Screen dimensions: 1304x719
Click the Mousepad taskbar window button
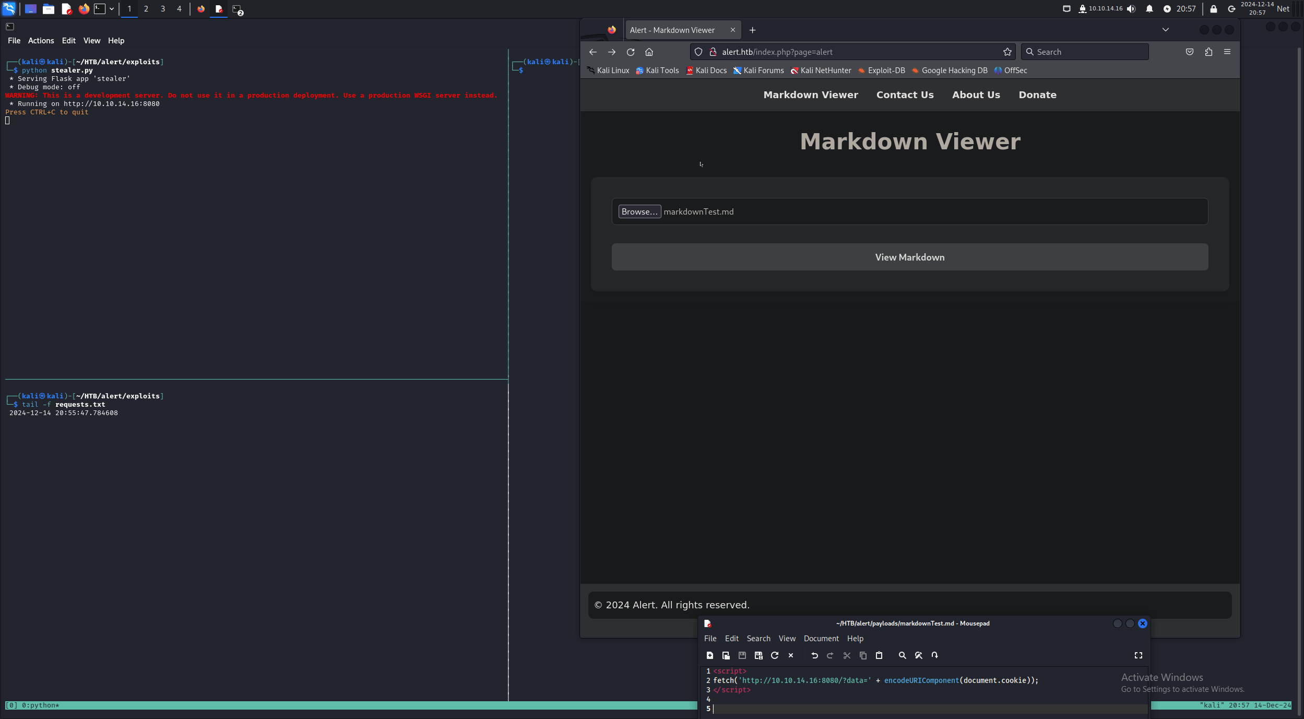pos(219,9)
